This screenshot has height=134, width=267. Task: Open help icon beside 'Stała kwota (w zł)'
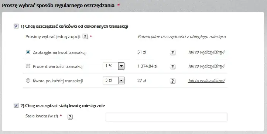click(70, 117)
